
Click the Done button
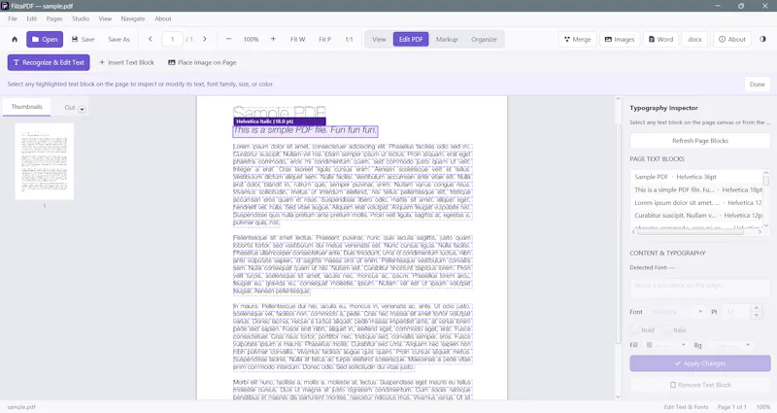758,85
